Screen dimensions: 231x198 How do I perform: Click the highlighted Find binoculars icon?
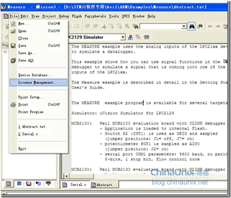pyautogui.click(x=192, y=26)
